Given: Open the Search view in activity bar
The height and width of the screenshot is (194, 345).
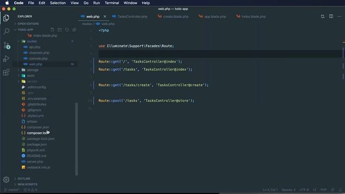Looking at the screenshot, I should [x=6, y=31].
